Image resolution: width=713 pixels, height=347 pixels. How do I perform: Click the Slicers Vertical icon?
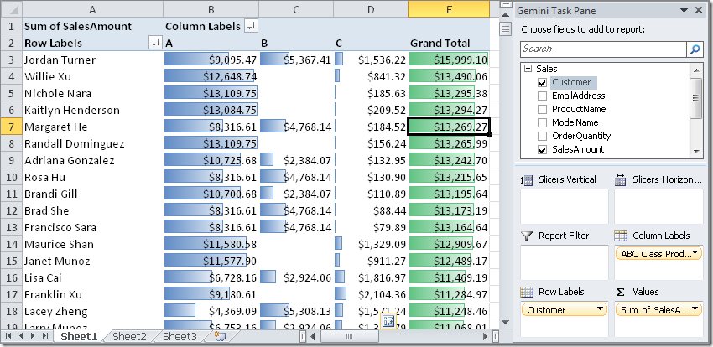tap(528, 179)
